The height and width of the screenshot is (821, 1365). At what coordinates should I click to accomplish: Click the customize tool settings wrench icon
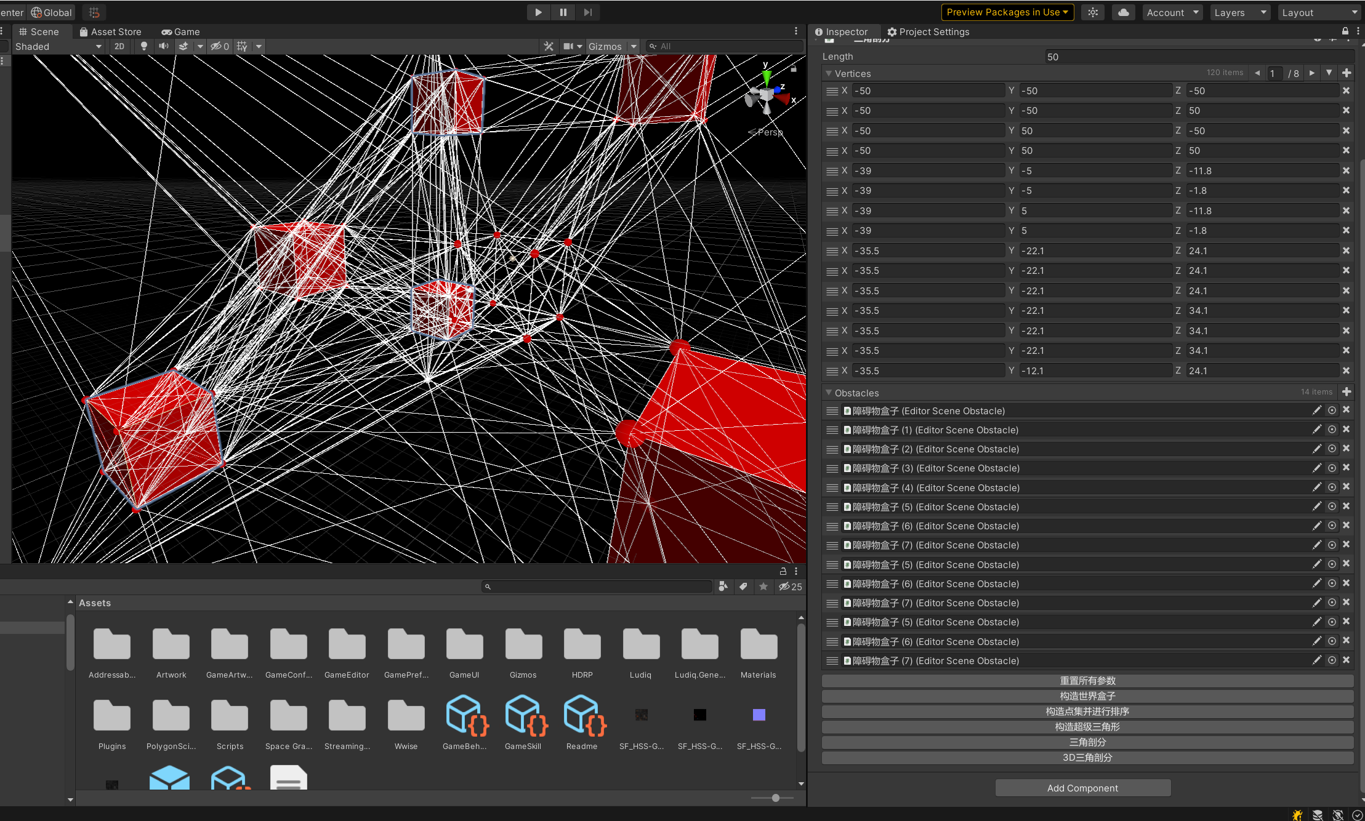point(547,46)
